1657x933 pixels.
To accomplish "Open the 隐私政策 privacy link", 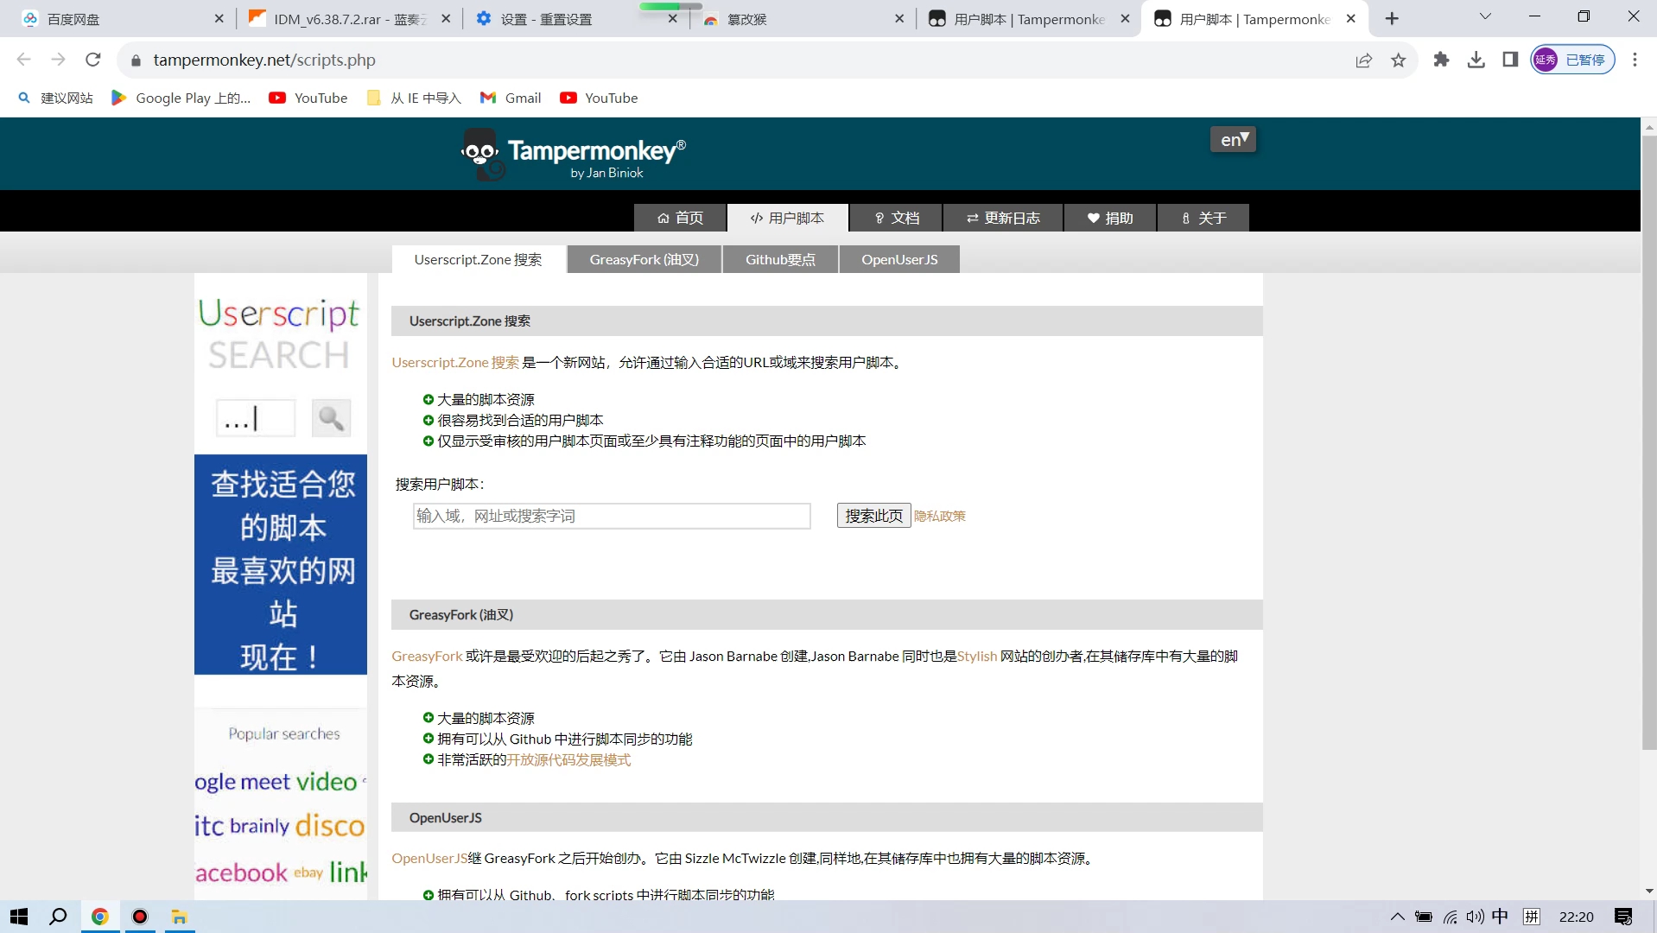I will (x=940, y=516).
